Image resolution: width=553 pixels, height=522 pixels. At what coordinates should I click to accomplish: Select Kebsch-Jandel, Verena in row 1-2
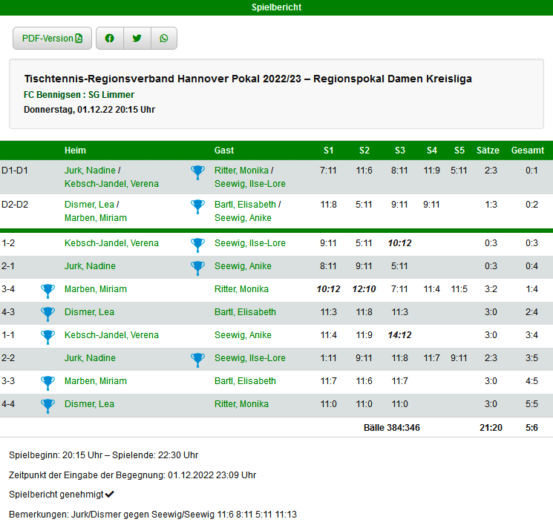coord(111,243)
